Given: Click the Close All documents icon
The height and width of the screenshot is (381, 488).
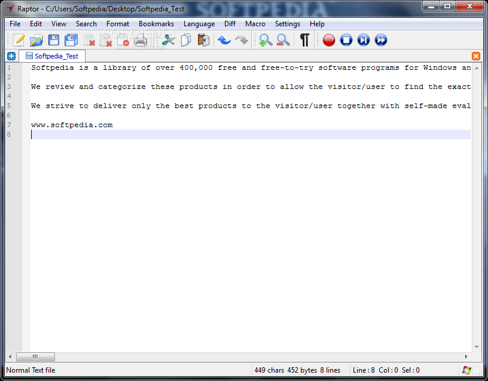Looking at the screenshot, I should (106, 40).
